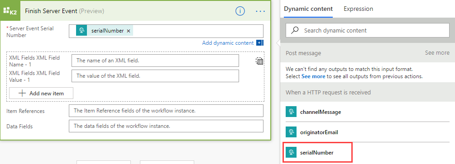Focus the Data Fields input
The image size is (455, 164).
click(166, 126)
